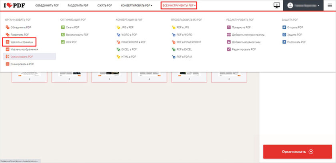Click the EXCEL в PDF icon
This screenshot has height=163, width=336.
coord(118,49)
